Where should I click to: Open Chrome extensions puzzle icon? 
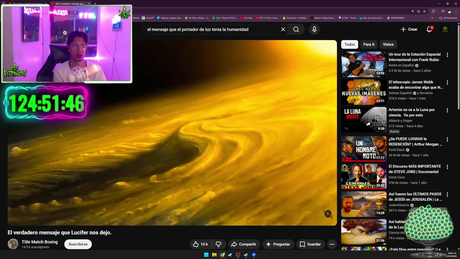click(x=433, y=11)
